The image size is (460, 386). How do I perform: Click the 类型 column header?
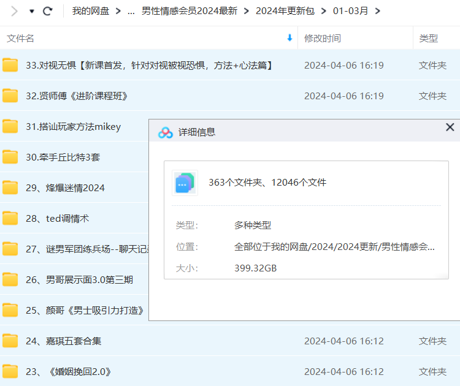428,38
